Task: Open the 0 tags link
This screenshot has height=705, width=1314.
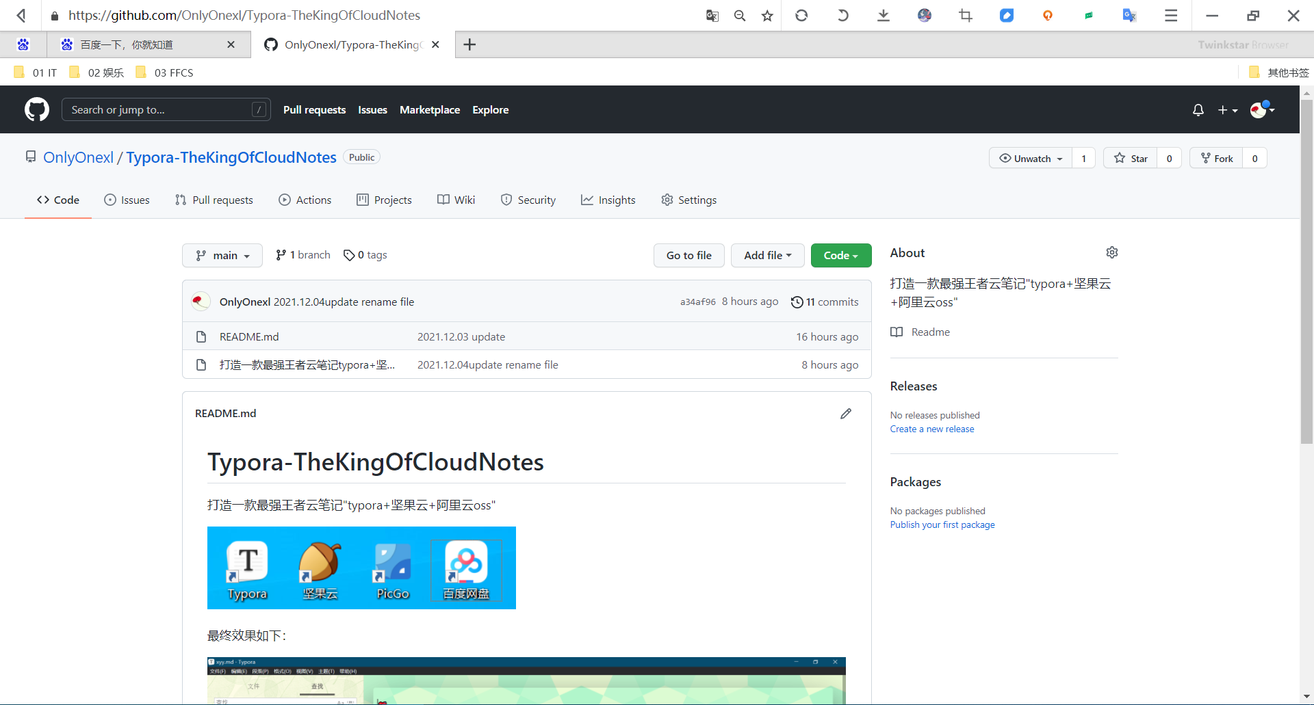Action: (x=365, y=255)
